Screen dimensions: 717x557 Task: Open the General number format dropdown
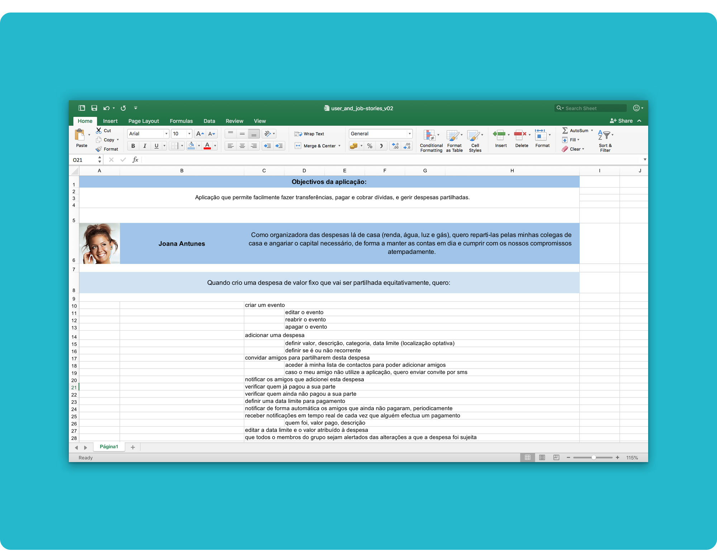click(409, 134)
